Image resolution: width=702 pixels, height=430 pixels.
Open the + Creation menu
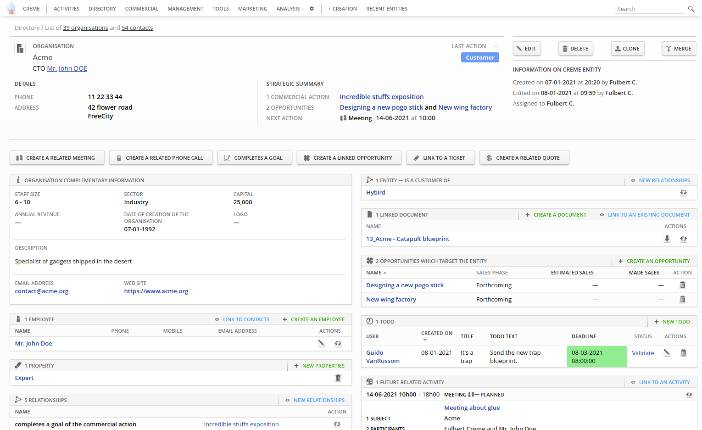point(342,9)
